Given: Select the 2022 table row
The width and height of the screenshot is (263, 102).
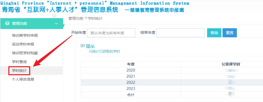Looking at the screenshot, I should [131, 82].
